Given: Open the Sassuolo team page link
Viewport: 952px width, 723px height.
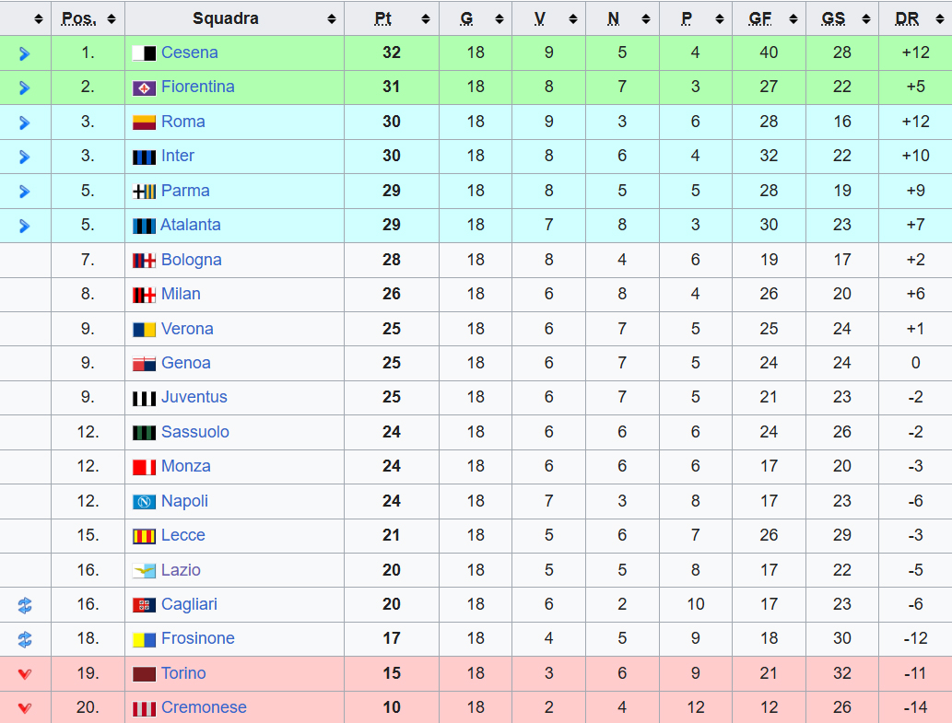Looking at the screenshot, I should tap(194, 432).
